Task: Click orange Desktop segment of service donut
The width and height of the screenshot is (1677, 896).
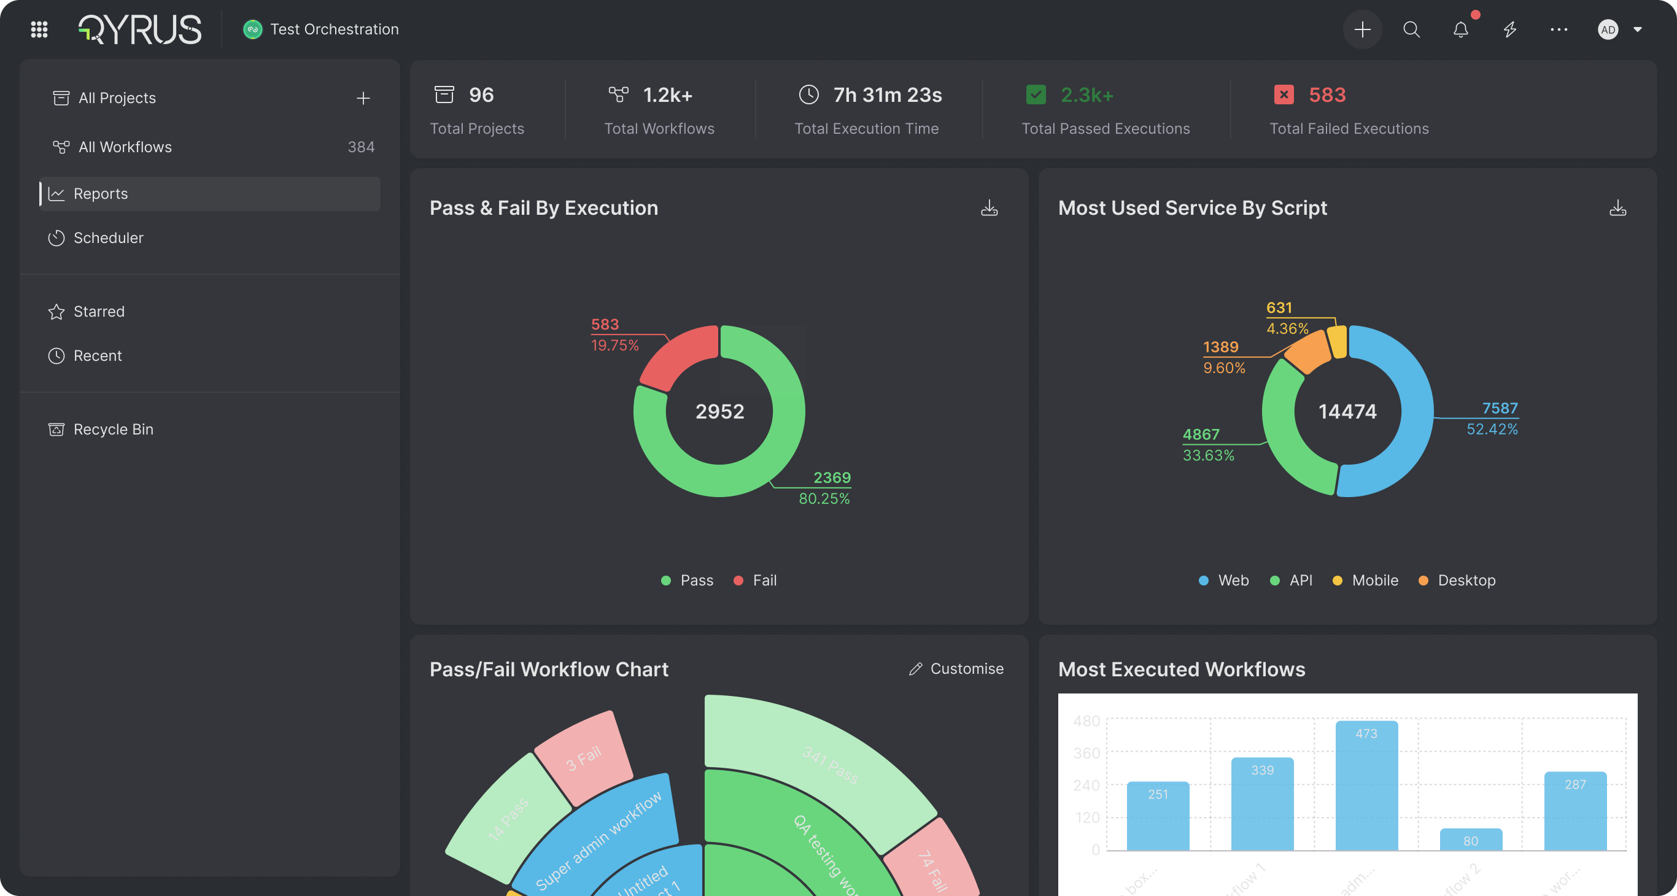Action: (1307, 352)
